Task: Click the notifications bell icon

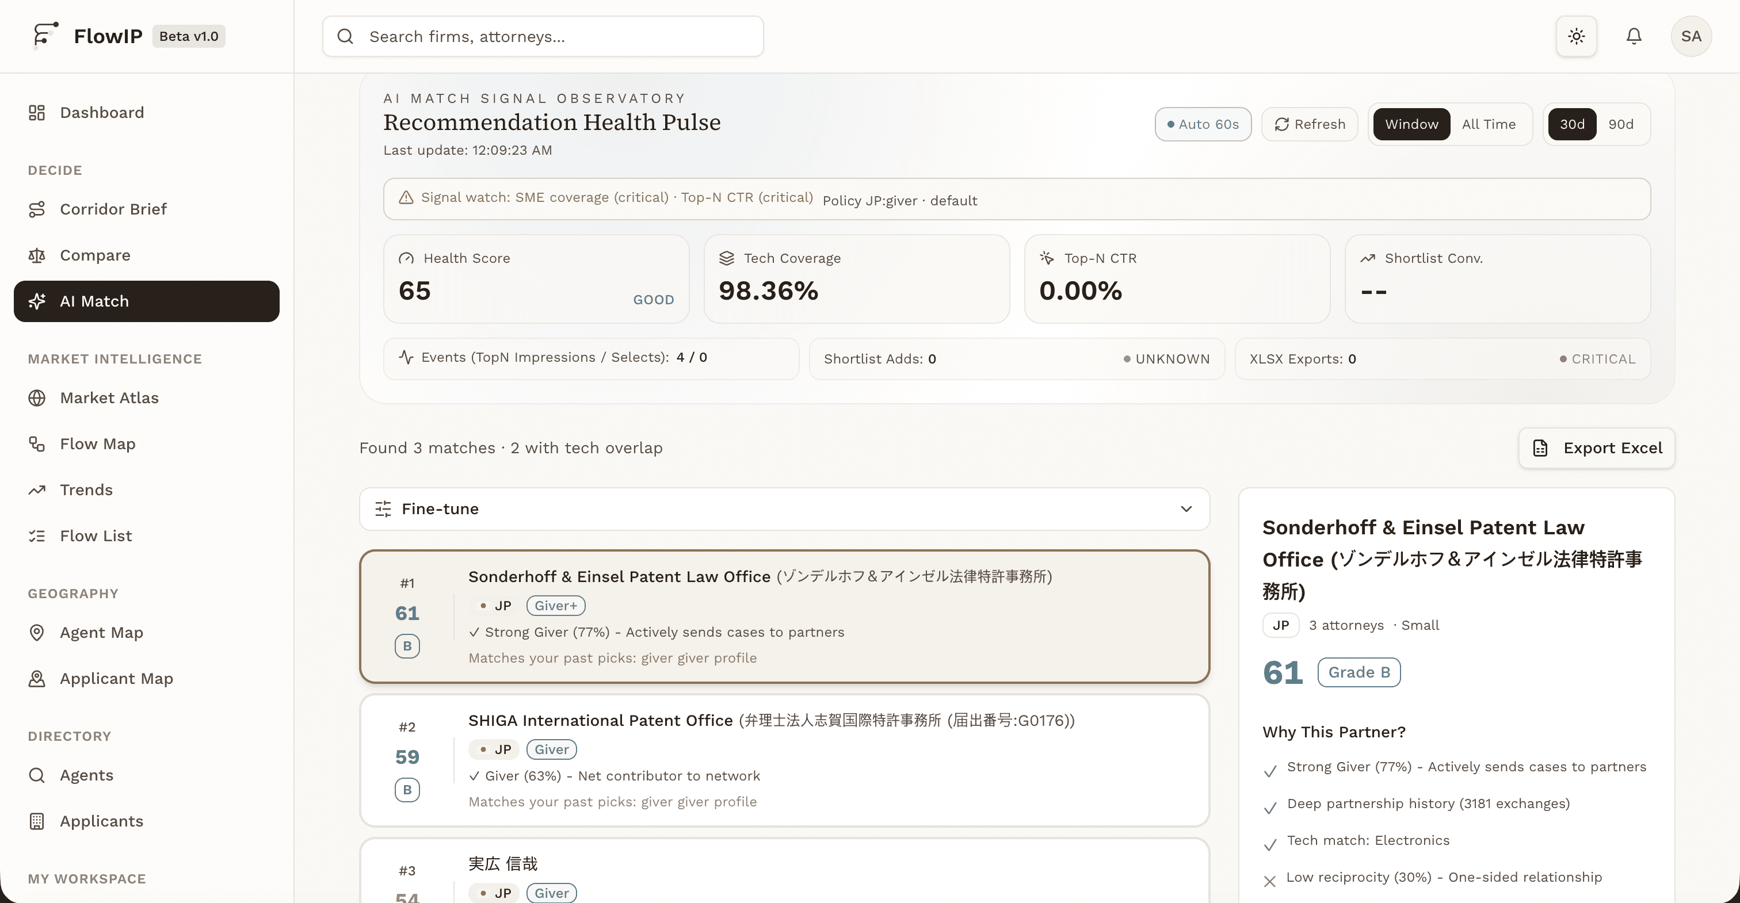Action: pyautogui.click(x=1634, y=36)
